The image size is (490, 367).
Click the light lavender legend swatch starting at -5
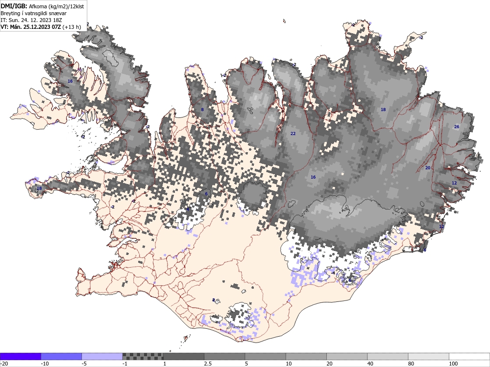(102, 356)
